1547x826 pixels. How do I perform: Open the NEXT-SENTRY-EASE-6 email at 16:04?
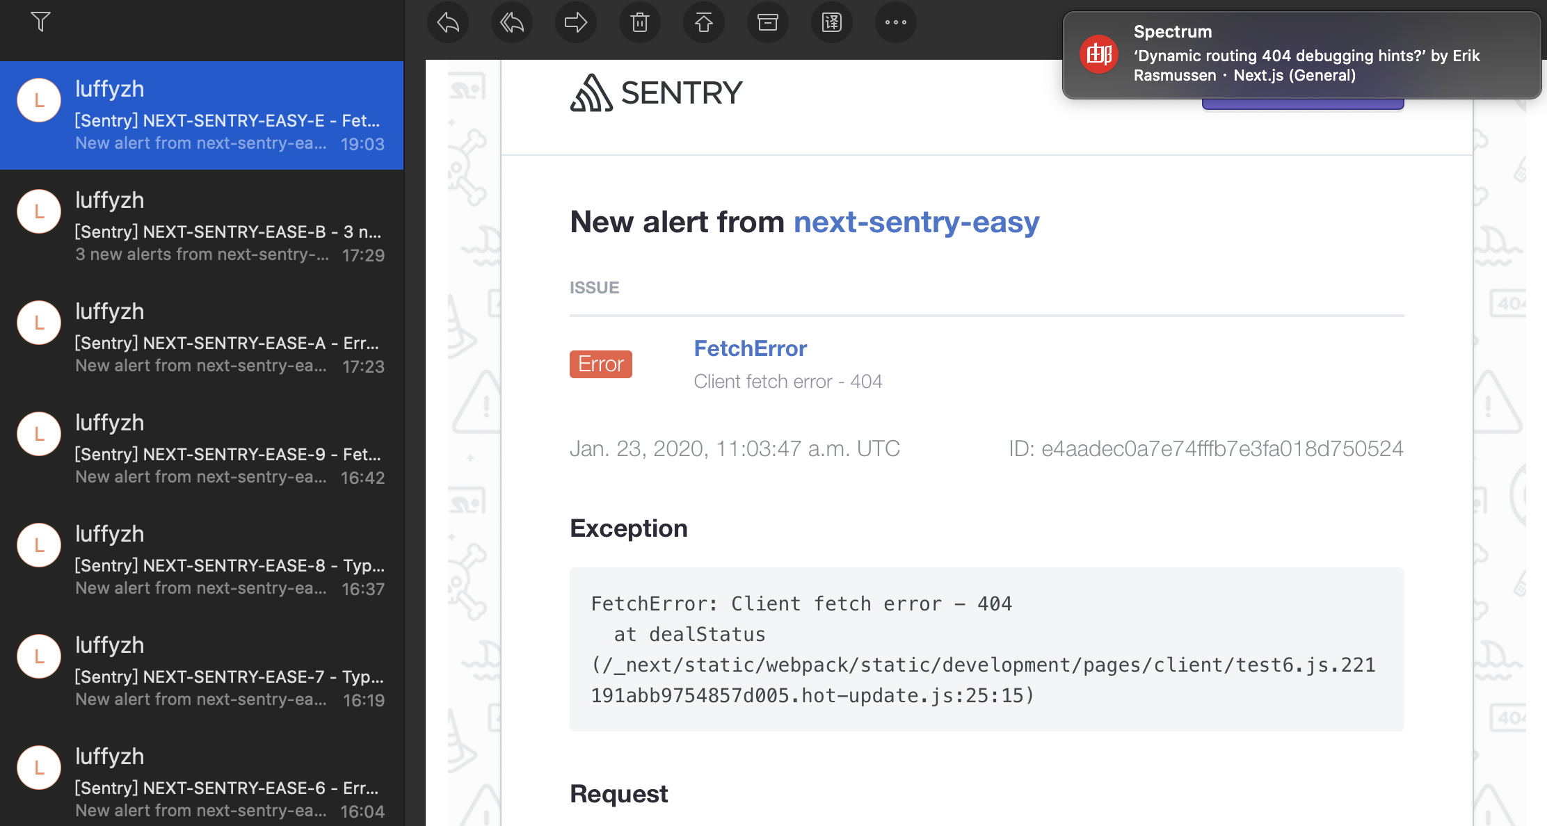(x=202, y=783)
